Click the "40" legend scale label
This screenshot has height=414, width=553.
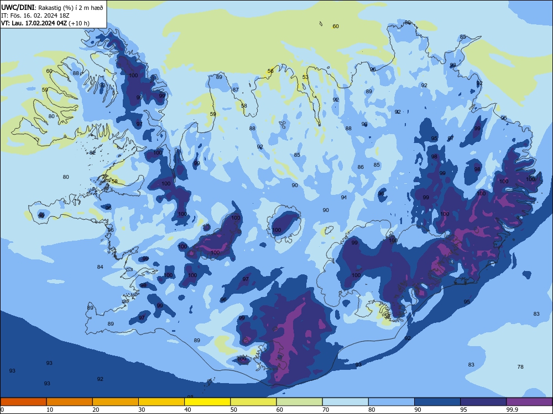pos(187,410)
